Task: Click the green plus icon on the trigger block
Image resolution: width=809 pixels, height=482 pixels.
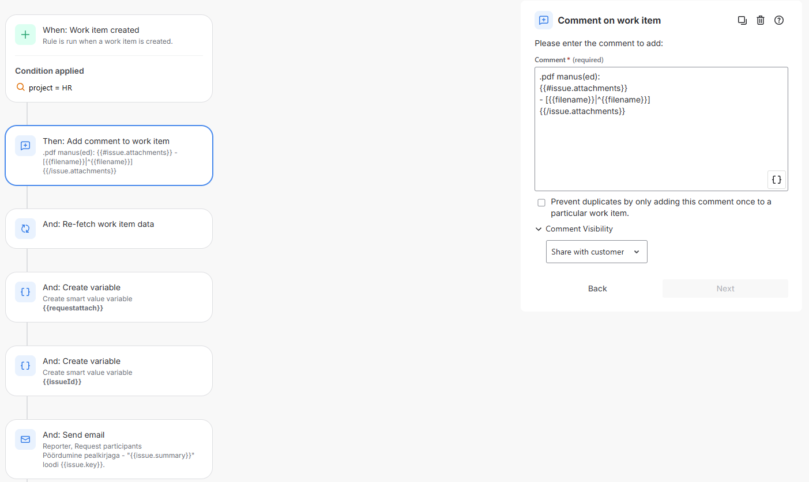Action: 25,34
